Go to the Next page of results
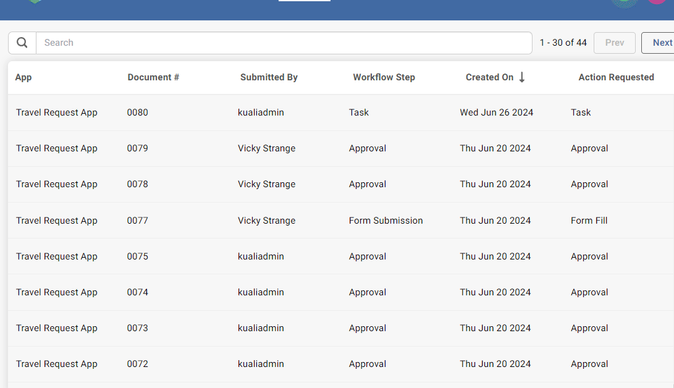The width and height of the screenshot is (674, 388). (661, 43)
